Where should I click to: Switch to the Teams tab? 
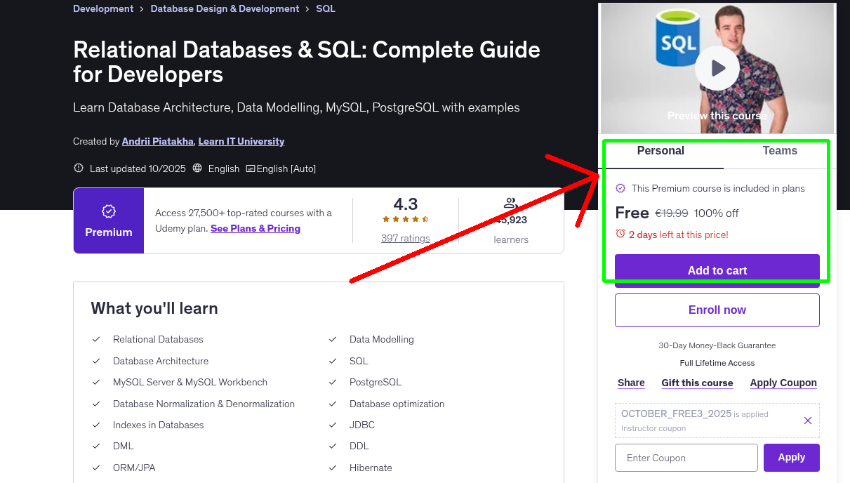(x=779, y=150)
